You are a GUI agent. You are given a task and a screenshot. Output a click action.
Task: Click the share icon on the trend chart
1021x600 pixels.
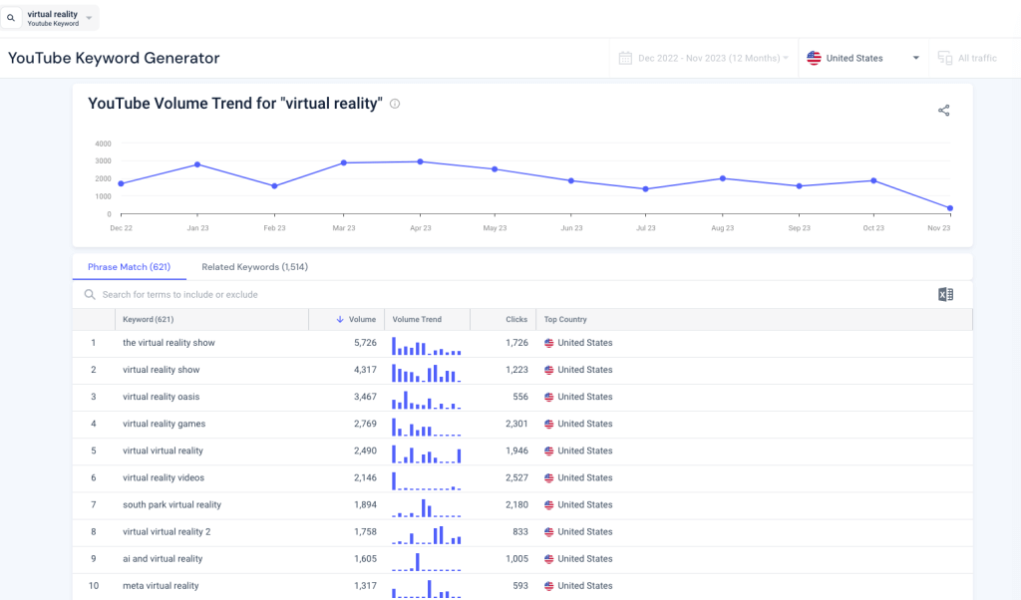click(943, 111)
